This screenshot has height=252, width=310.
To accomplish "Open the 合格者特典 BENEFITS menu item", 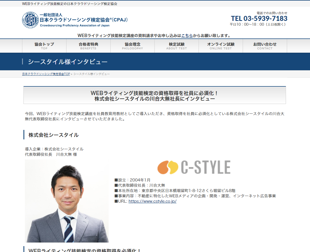I will (88, 46).
